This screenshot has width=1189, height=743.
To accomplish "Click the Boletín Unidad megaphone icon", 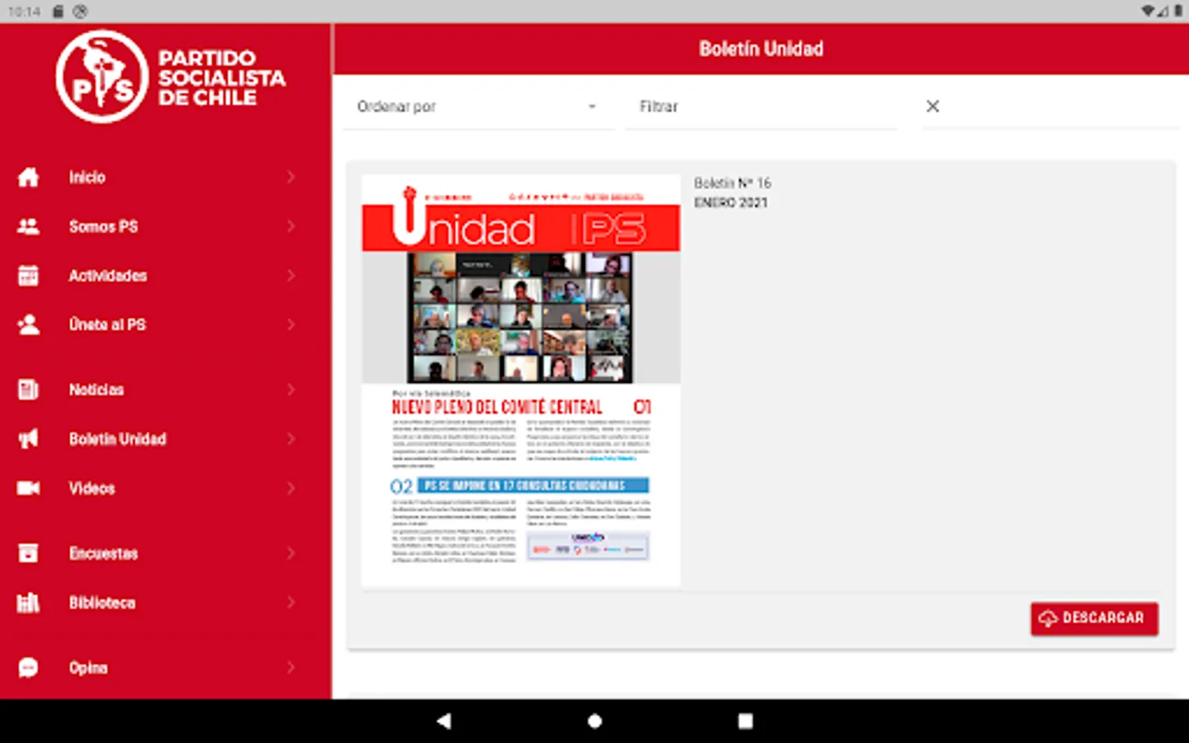I will click(x=28, y=438).
